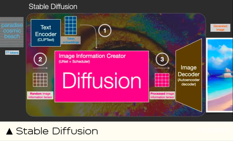Click the black triangle in bottom caption
Screen dimensions: 233x141
(x=10, y=131)
